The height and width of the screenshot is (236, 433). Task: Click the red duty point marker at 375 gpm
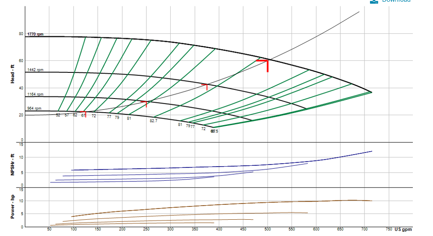click(205, 87)
